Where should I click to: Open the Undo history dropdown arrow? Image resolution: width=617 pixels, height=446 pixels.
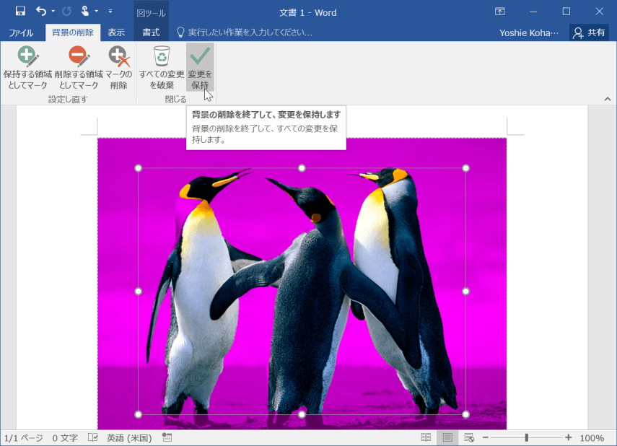[53, 11]
